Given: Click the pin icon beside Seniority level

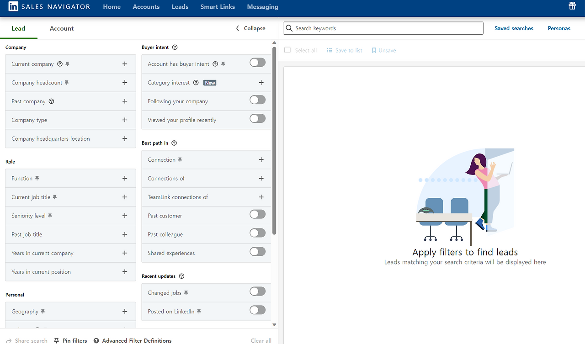Looking at the screenshot, I should click(x=50, y=216).
